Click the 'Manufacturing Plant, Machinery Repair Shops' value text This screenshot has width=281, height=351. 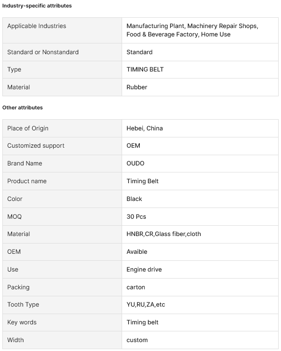[x=192, y=26]
